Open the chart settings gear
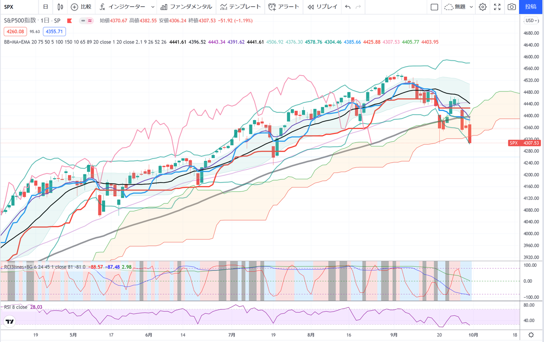 pyautogui.click(x=483, y=7)
